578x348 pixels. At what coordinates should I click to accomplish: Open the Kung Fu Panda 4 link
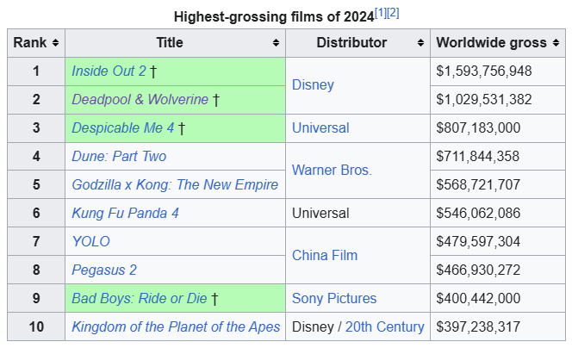pyautogui.click(x=125, y=213)
